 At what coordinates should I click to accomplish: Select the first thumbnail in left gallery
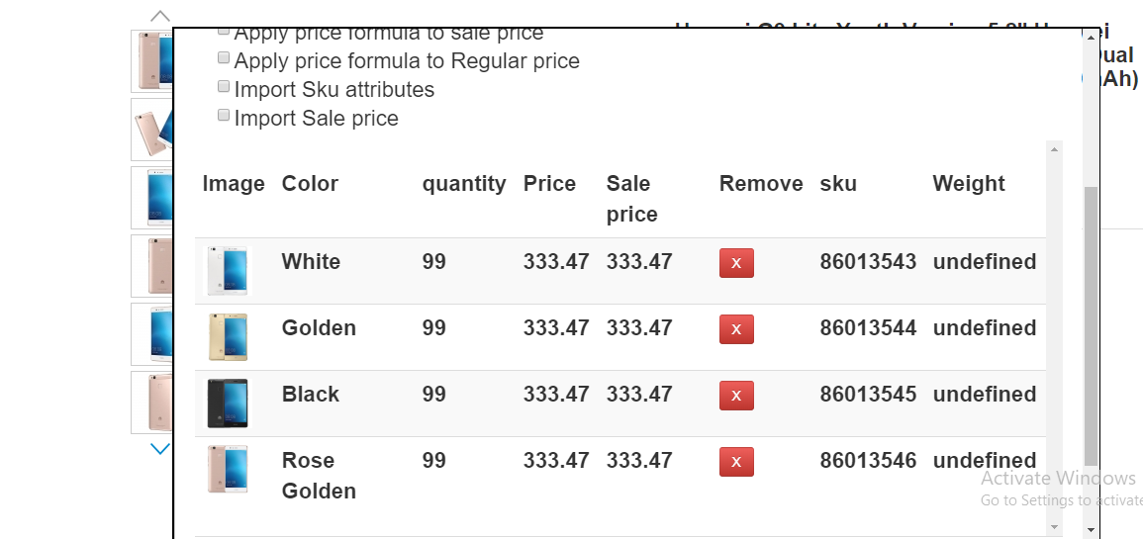click(x=151, y=61)
